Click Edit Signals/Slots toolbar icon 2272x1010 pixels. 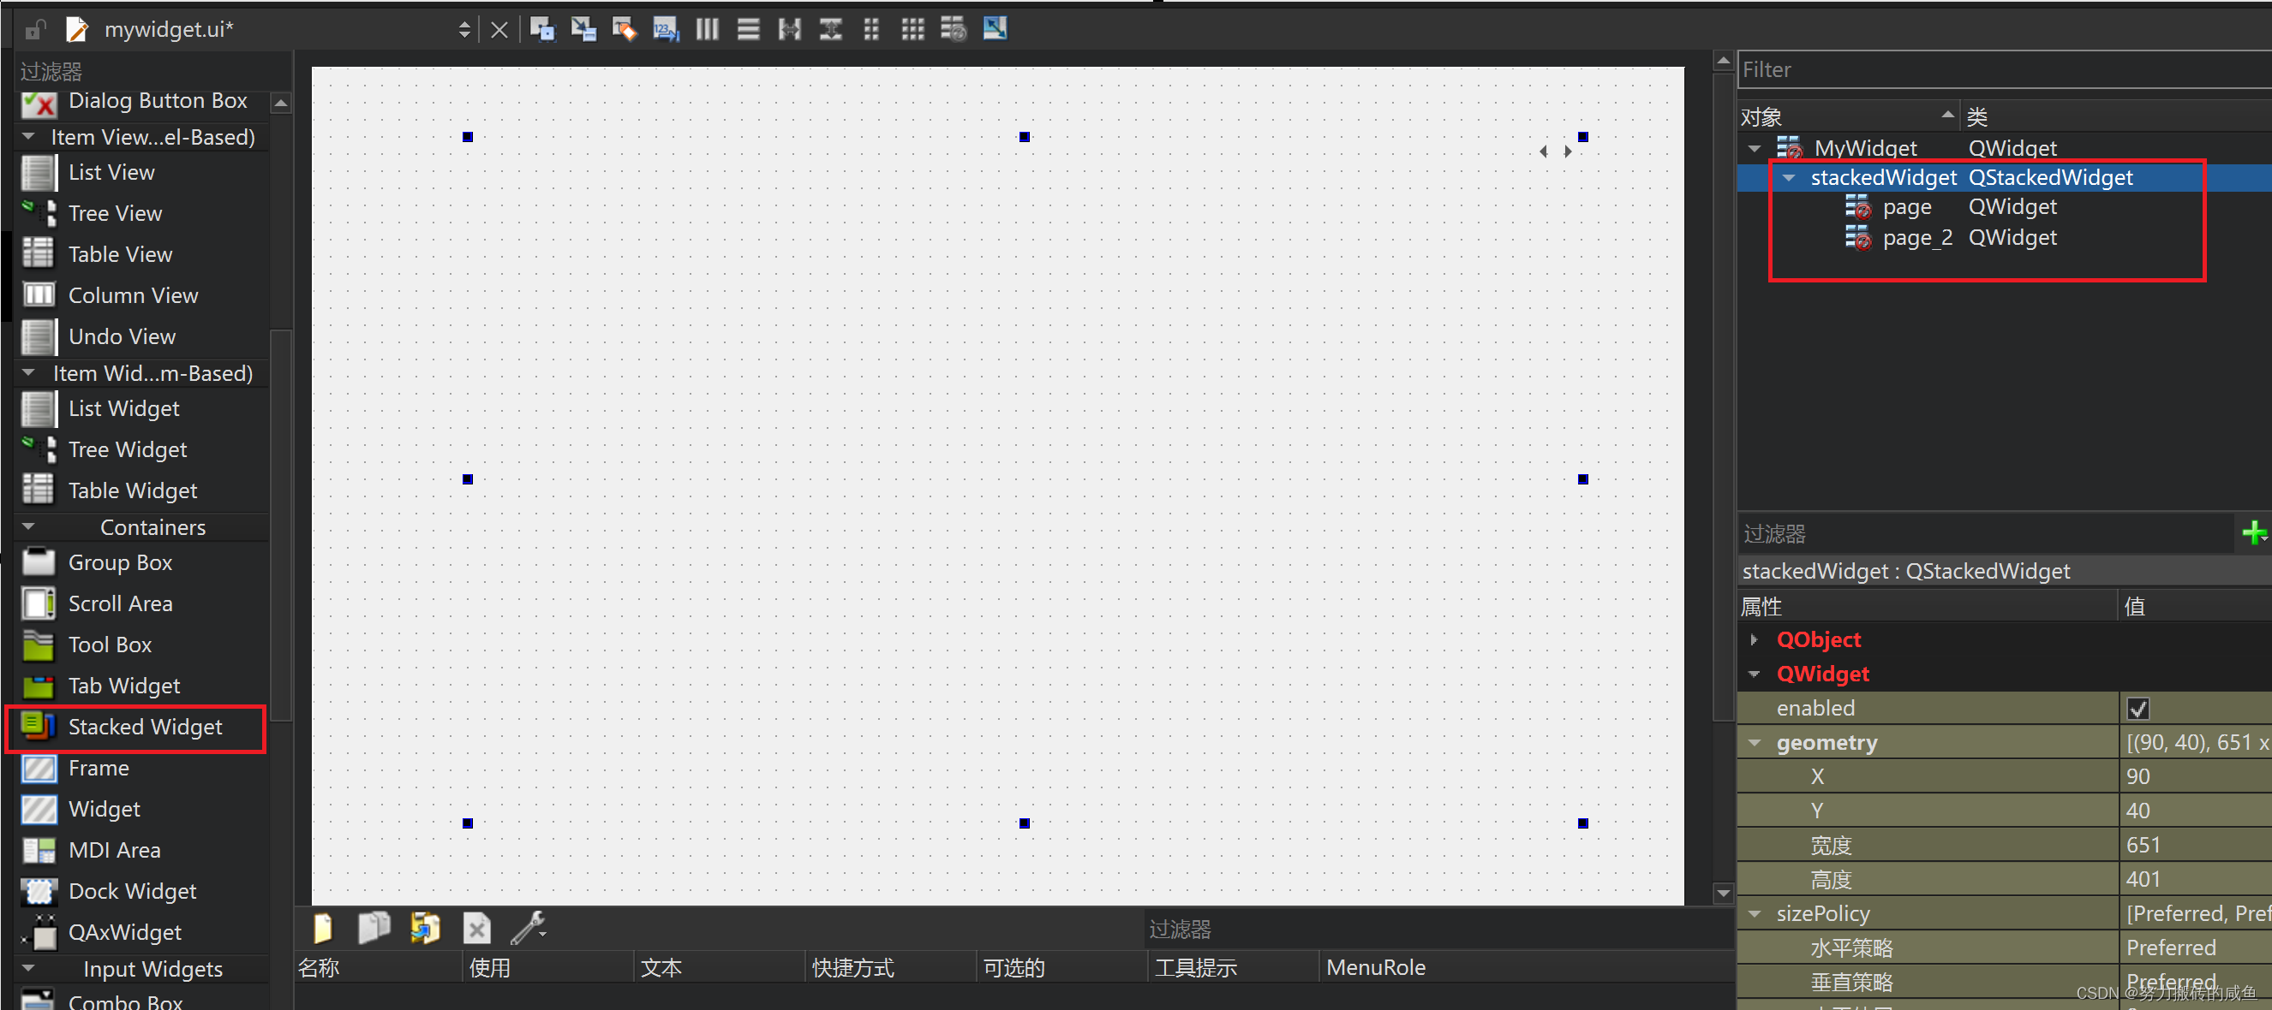(583, 29)
